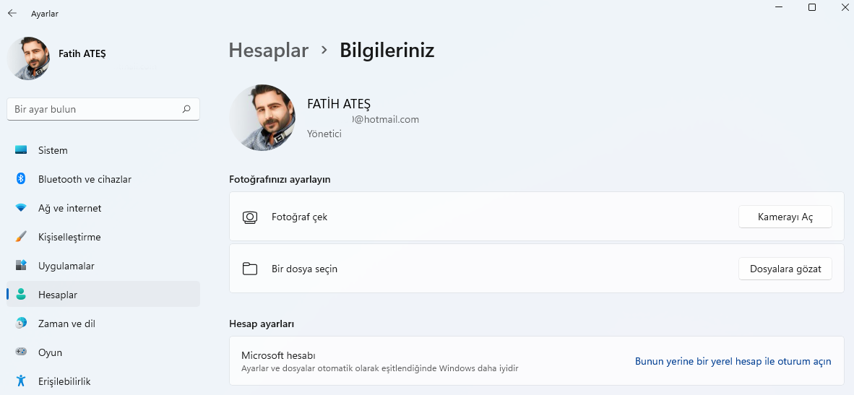This screenshot has height=395, width=854.
Task: Click the Oyun gamepad icon
Action: pos(21,352)
